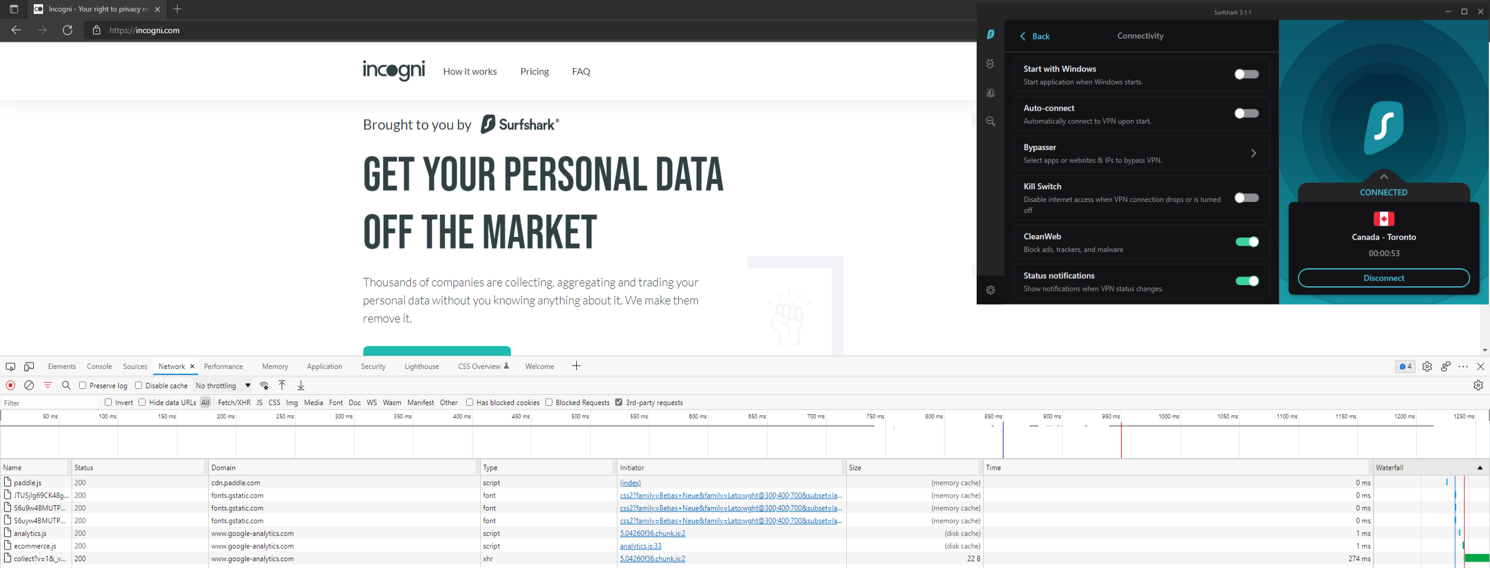Click the DevTools inspect element icon
Viewport: 1490px width, 568px height.
[10, 367]
